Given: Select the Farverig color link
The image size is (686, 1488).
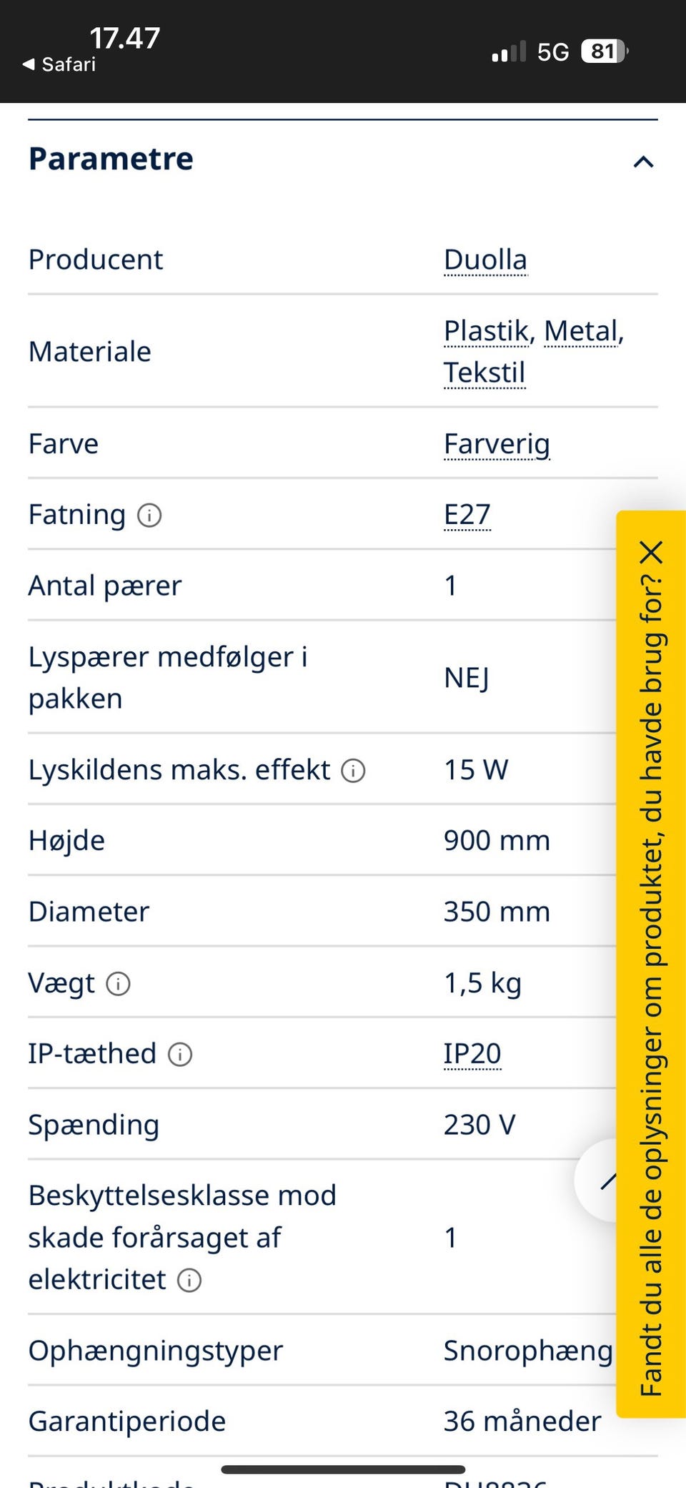Looking at the screenshot, I should [497, 444].
